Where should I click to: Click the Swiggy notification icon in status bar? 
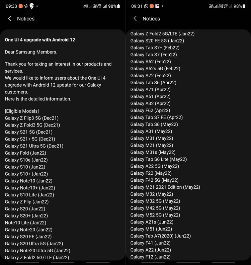tap(32, 6)
